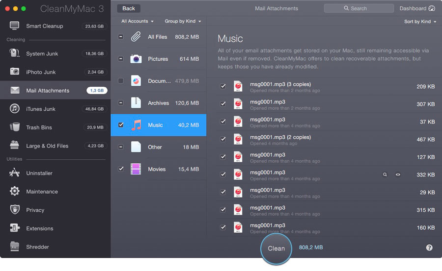Click the Extensions puzzle icon
Screen dimensions: 442x271
[x=15, y=228]
